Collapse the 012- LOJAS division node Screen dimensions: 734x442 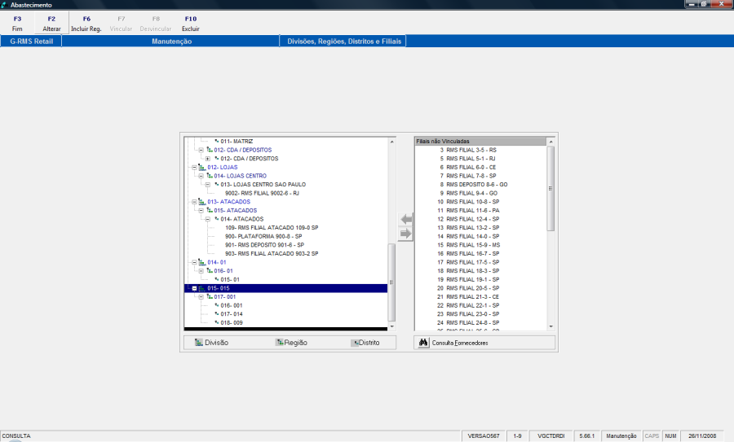point(194,167)
